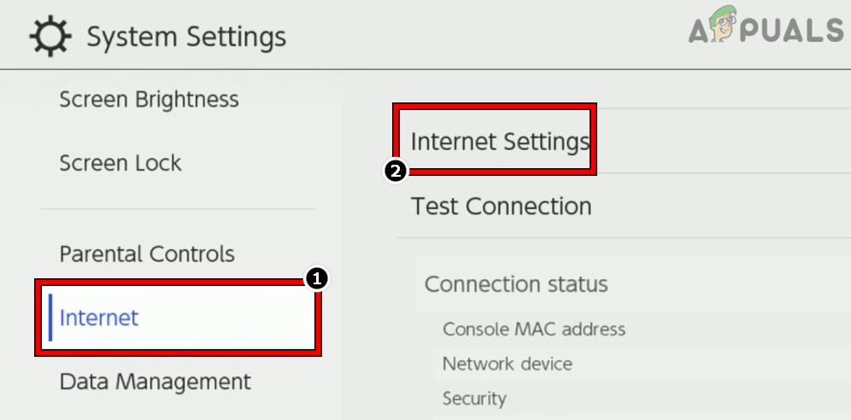Click the divider line below Screen Lock

178,209
